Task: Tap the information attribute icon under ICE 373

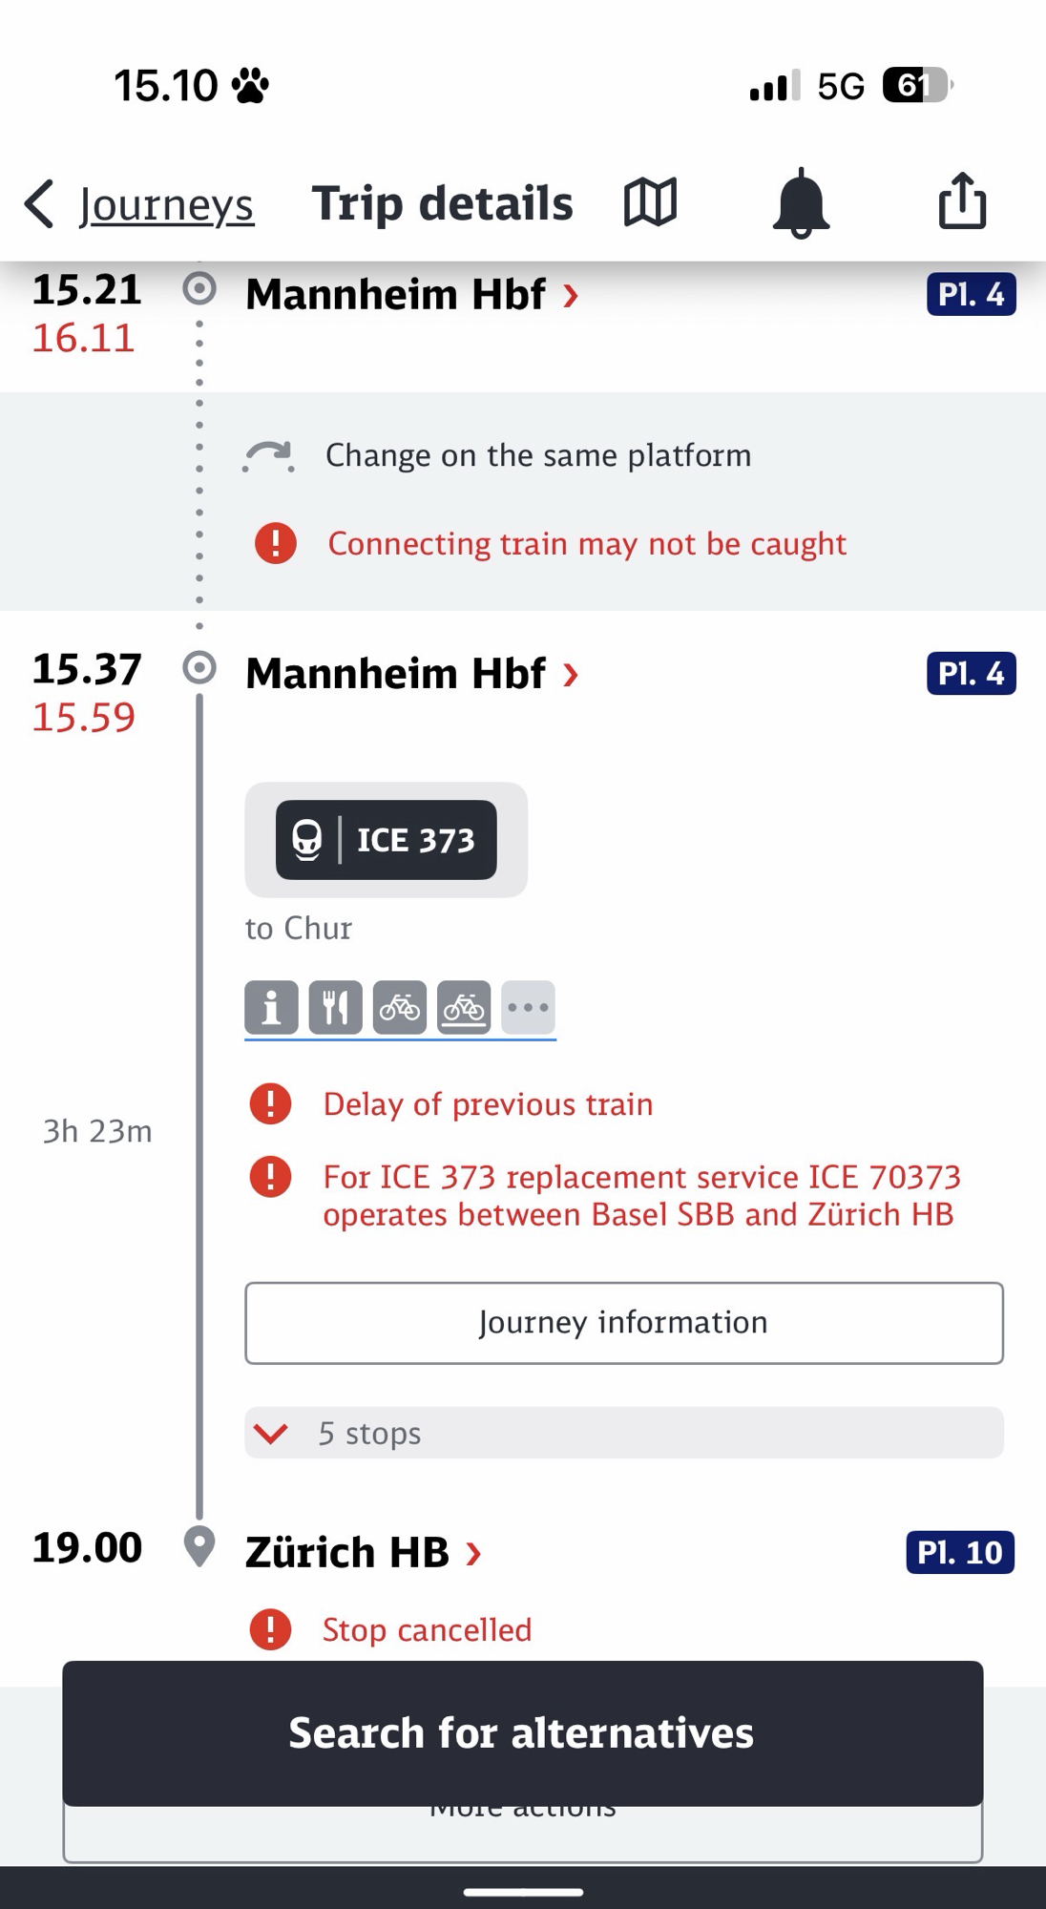Action: [271, 1008]
